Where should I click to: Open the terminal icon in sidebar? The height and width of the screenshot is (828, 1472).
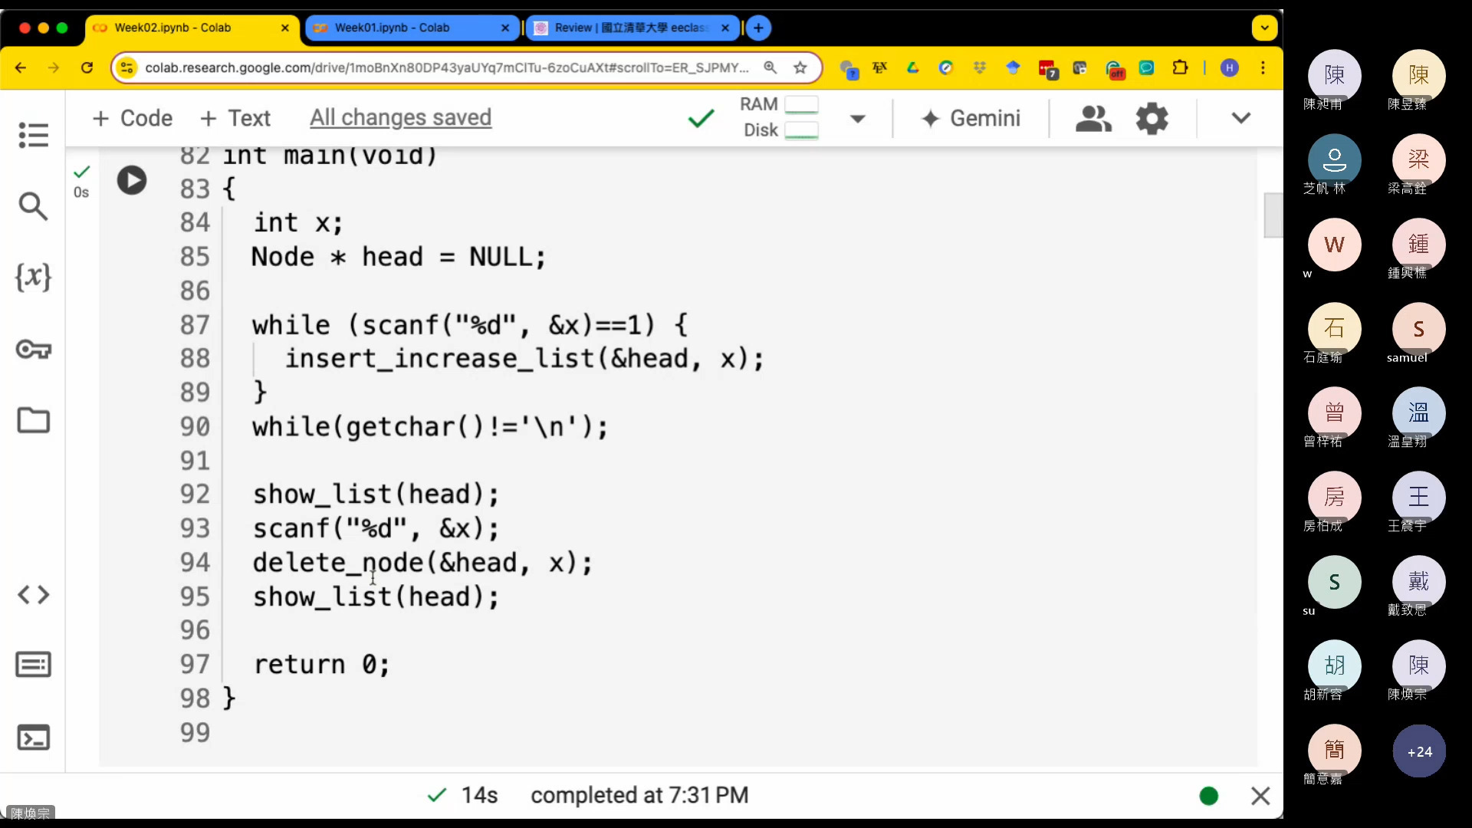[x=33, y=738]
